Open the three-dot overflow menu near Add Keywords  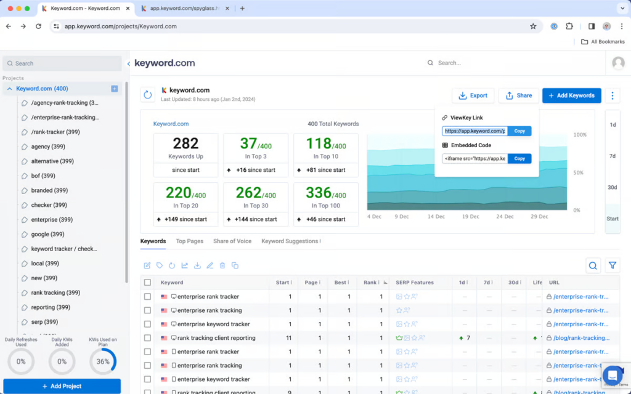612,95
